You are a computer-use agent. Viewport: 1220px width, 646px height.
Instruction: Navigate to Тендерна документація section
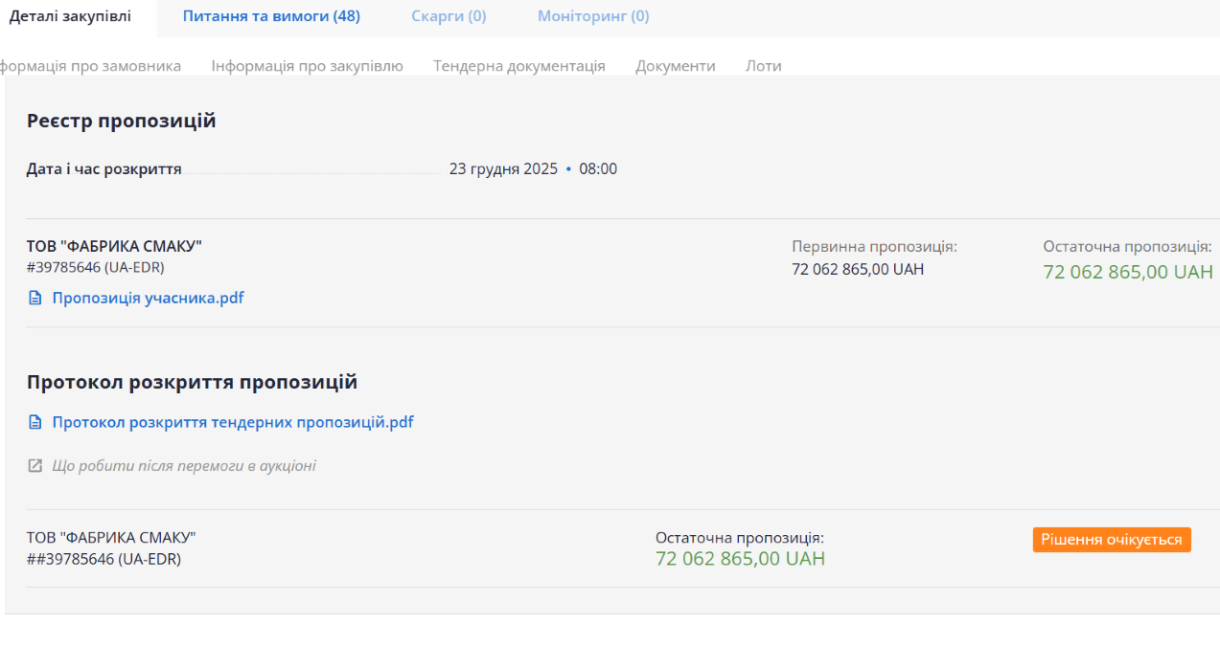pyautogui.click(x=518, y=66)
